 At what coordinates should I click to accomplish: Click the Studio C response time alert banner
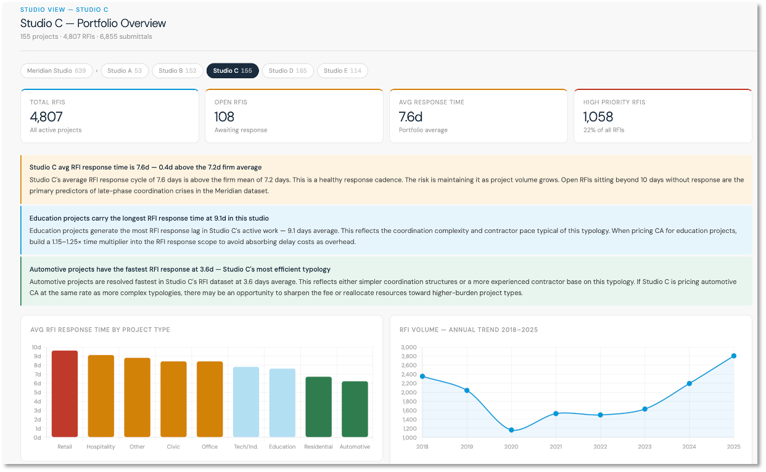(x=386, y=179)
